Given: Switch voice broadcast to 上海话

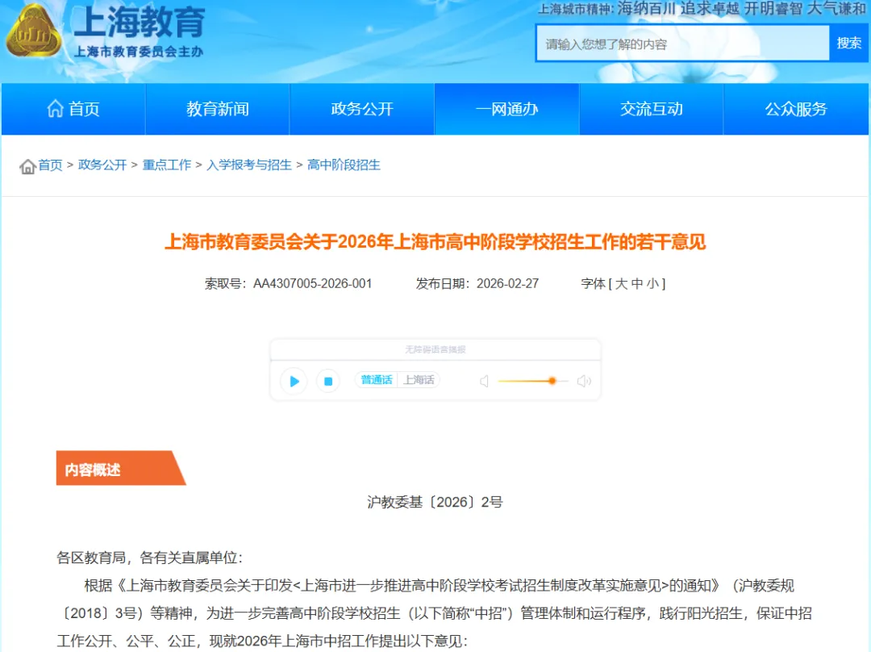Looking at the screenshot, I should coord(419,379).
